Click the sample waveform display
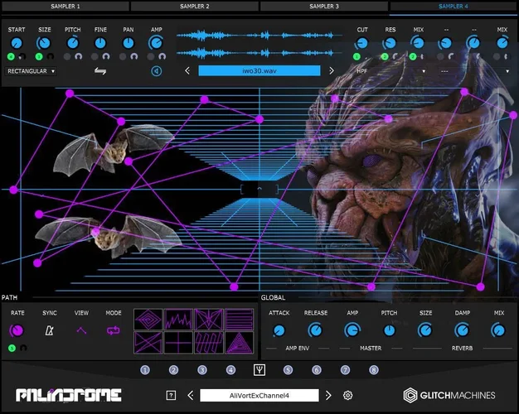The height and width of the screenshot is (414, 519). (259, 43)
